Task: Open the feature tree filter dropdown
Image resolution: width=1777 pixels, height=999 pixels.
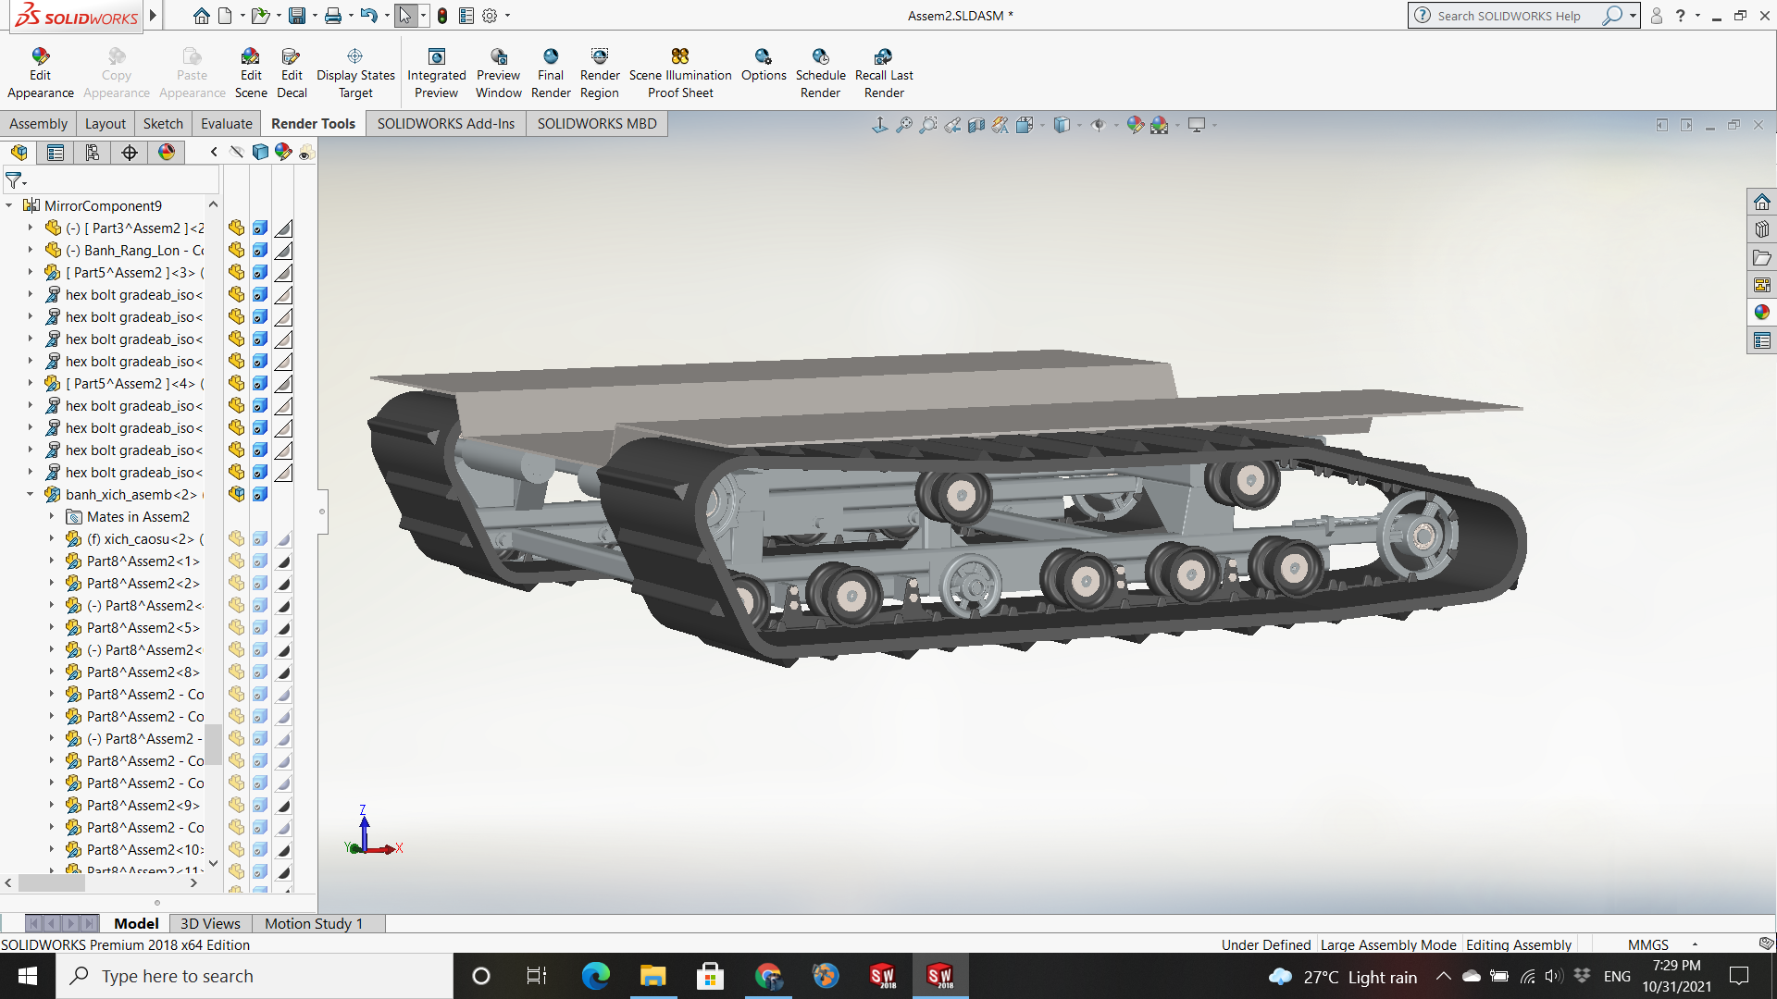Action: pos(16,180)
